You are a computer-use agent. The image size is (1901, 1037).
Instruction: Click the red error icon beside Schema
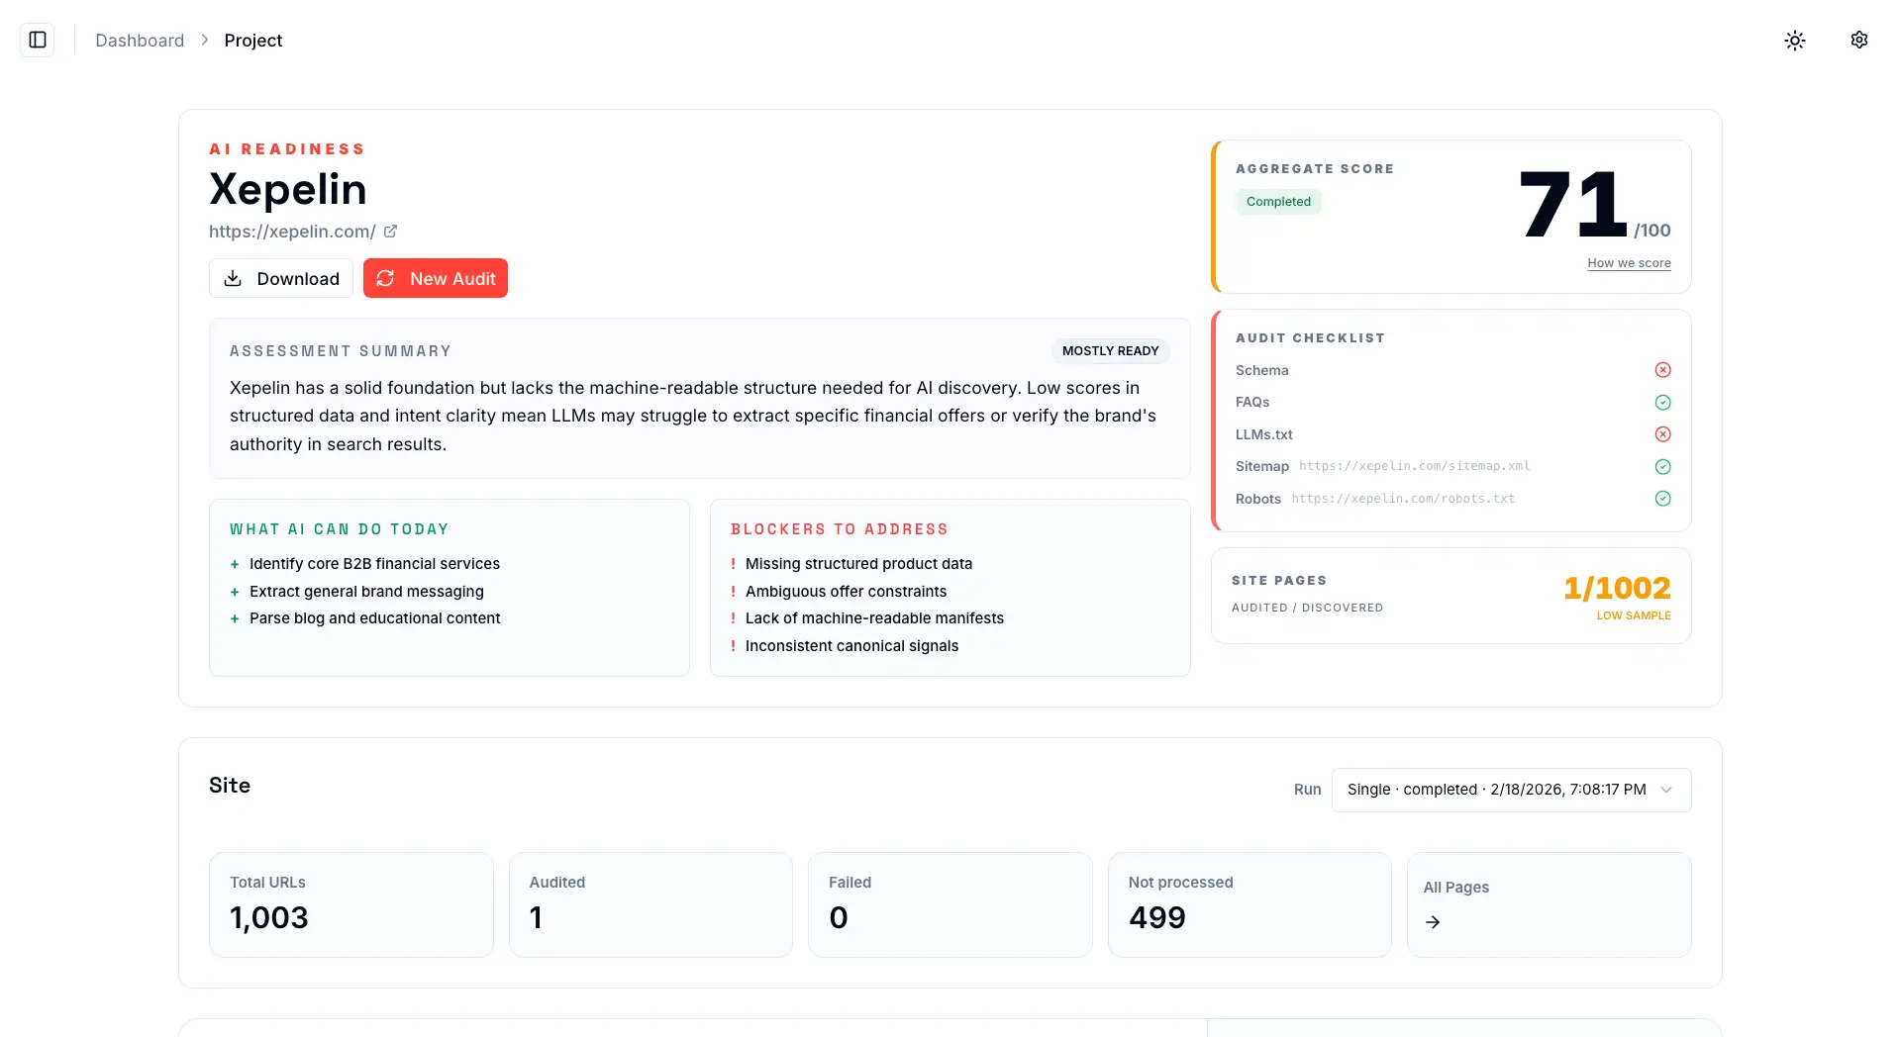(1662, 369)
